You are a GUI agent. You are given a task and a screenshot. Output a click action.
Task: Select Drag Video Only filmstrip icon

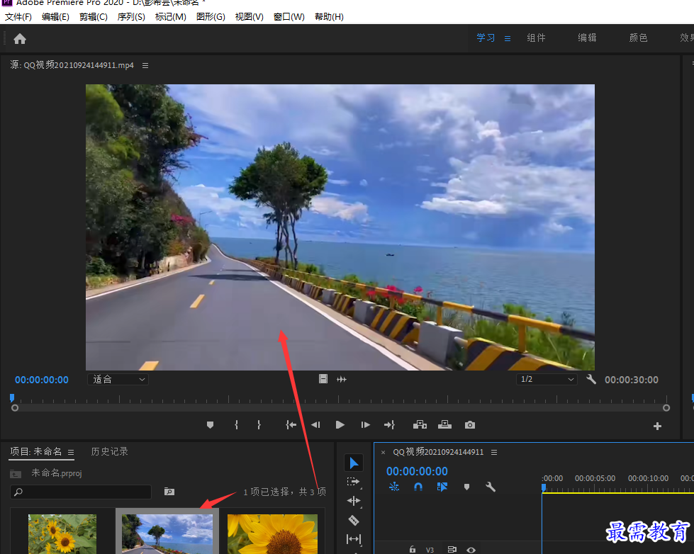[x=323, y=379]
